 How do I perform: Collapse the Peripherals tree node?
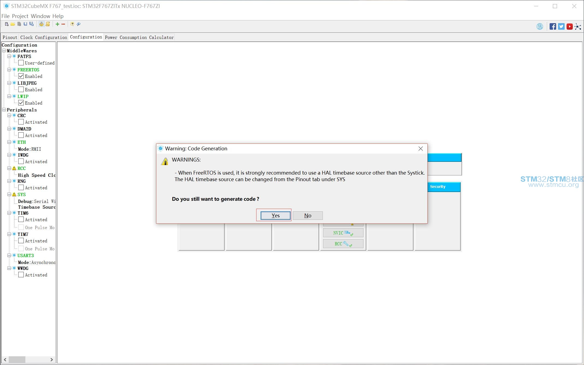point(4,110)
